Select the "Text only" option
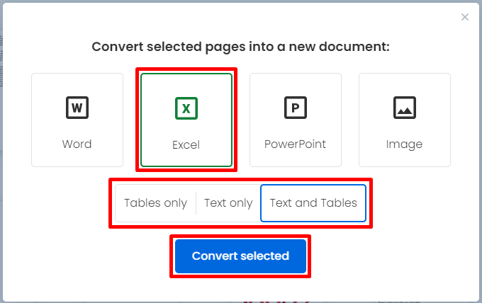 (228, 203)
